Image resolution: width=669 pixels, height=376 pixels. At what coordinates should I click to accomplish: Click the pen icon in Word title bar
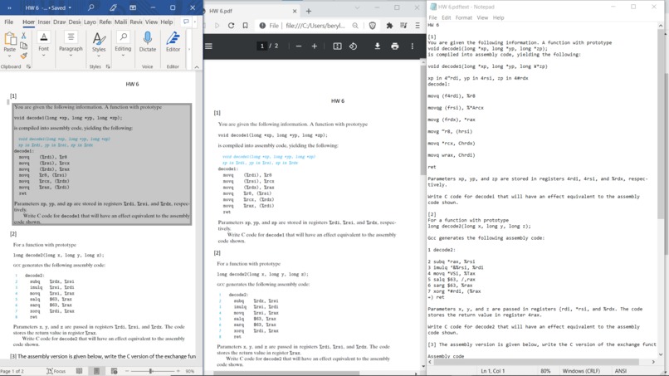point(113,7)
